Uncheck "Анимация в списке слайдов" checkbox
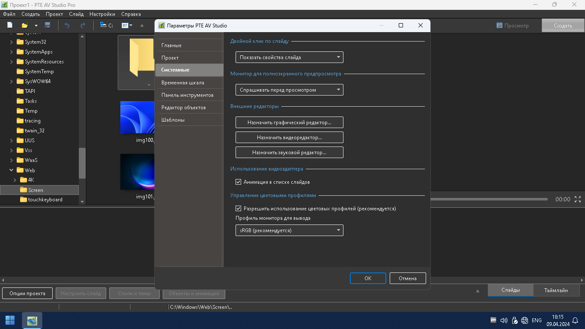585x329 pixels. 239,182
